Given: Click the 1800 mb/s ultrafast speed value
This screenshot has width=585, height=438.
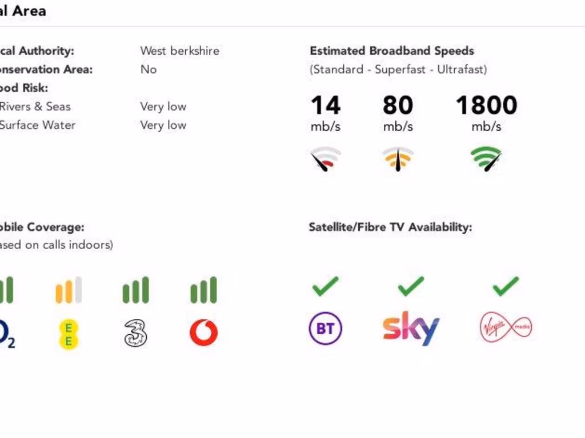Looking at the screenshot, I should [486, 106].
